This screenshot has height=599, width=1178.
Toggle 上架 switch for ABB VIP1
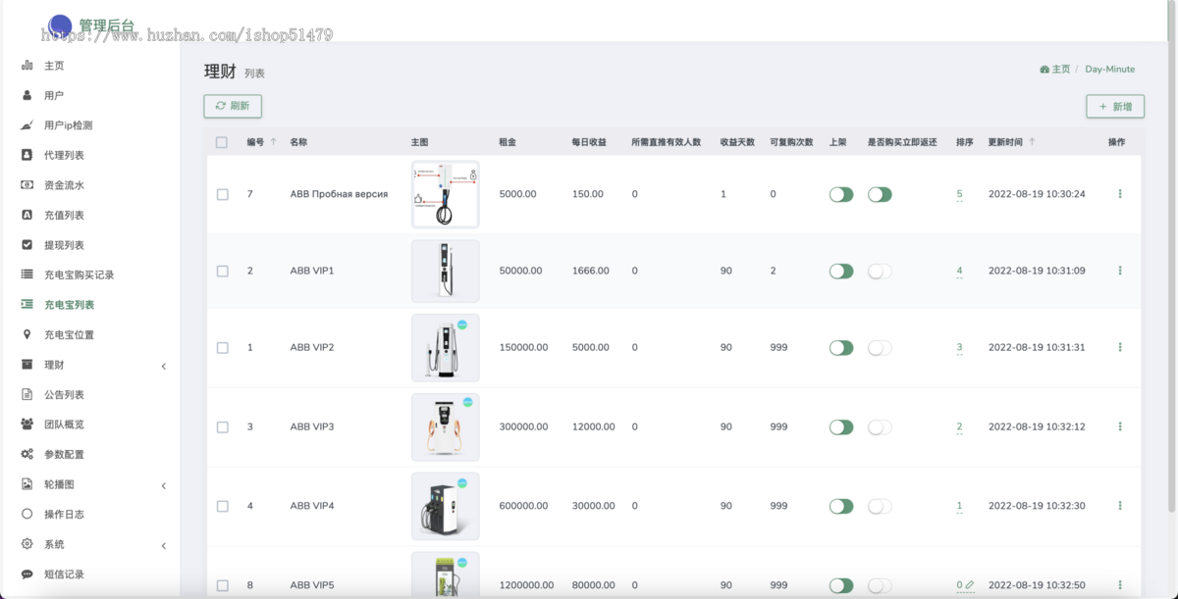click(x=841, y=271)
